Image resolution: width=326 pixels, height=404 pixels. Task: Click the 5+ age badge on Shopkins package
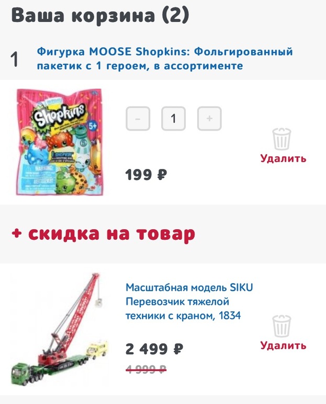tap(93, 126)
